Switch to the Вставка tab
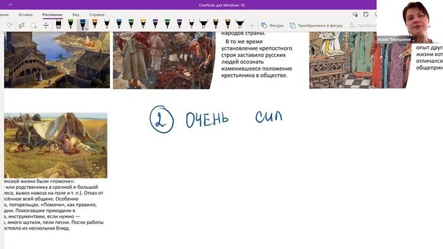 tap(26, 15)
